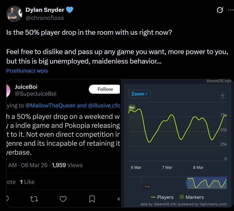Image resolution: width=234 pixels, height=211 pixels.
Task: Bookmark the quoted post
Action: [92, 199]
